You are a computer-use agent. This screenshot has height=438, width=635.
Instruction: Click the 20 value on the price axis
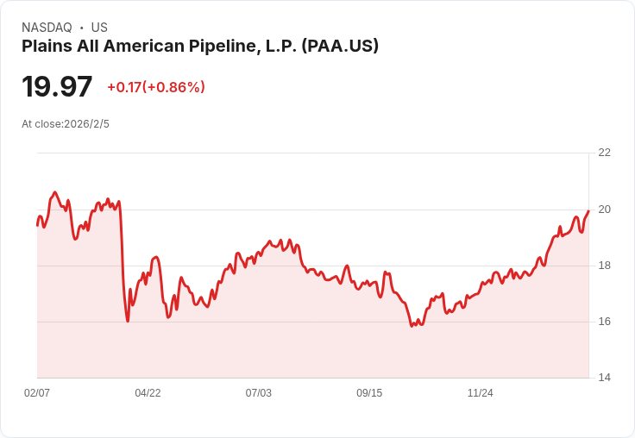(x=604, y=210)
